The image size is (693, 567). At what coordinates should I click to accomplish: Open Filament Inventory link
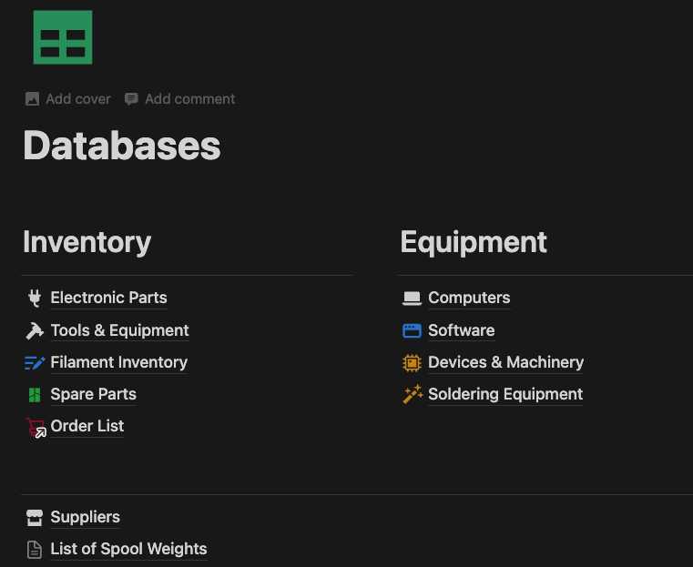119,362
